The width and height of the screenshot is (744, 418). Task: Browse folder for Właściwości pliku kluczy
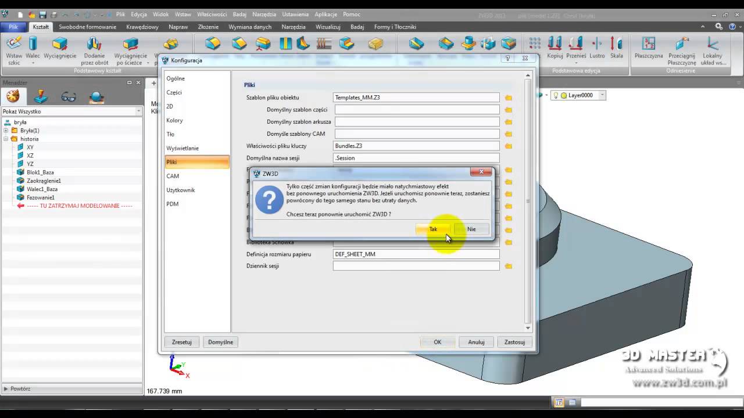pyautogui.click(x=509, y=146)
